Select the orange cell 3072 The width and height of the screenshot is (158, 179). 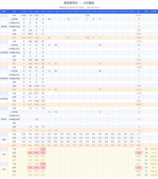(x=30, y=38)
